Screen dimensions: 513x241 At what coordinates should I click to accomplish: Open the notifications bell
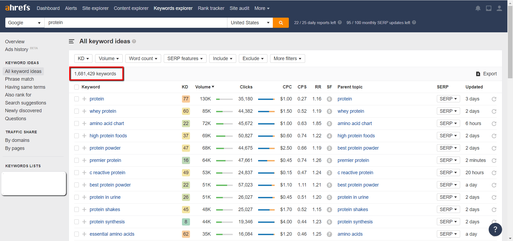click(x=478, y=8)
